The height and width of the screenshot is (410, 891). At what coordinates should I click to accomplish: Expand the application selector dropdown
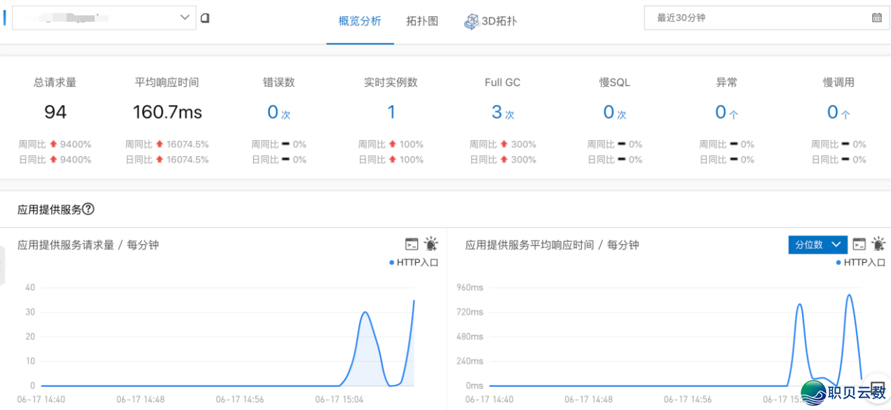pyautogui.click(x=185, y=18)
